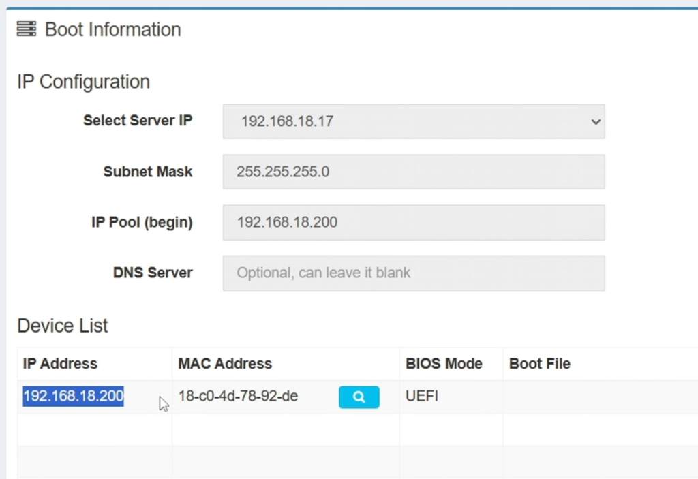The image size is (698, 479).
Task: Click the IP Pool (begin) input field
Action: (x=412, y=222)
